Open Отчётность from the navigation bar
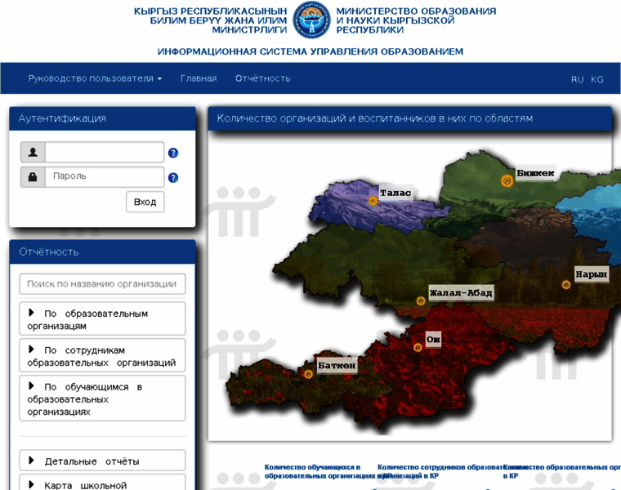This screenshot has height=490, width=621. (x=262, y=78)
